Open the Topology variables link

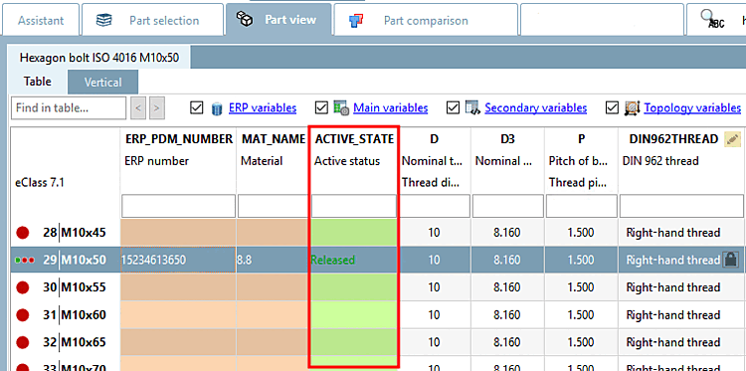tap(692, 108)
